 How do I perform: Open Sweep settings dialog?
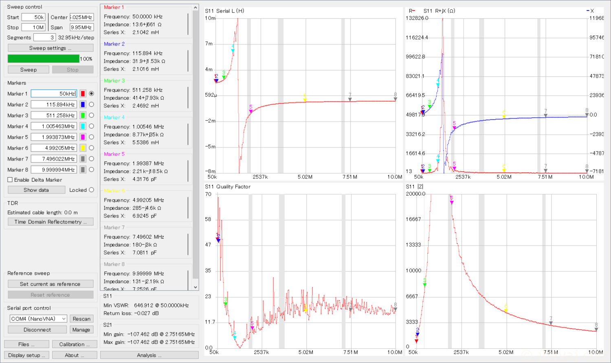click(x=51, y=48)
